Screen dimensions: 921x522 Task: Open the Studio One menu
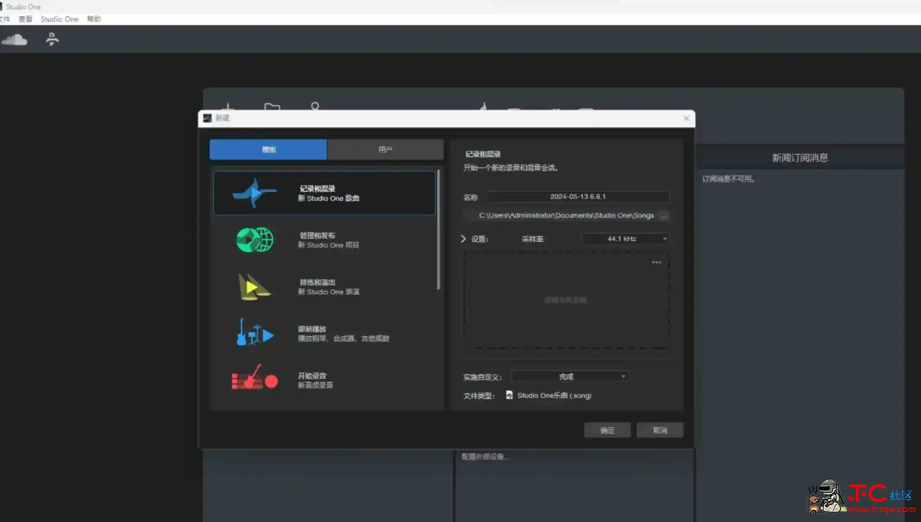click(x=59, y=19)
